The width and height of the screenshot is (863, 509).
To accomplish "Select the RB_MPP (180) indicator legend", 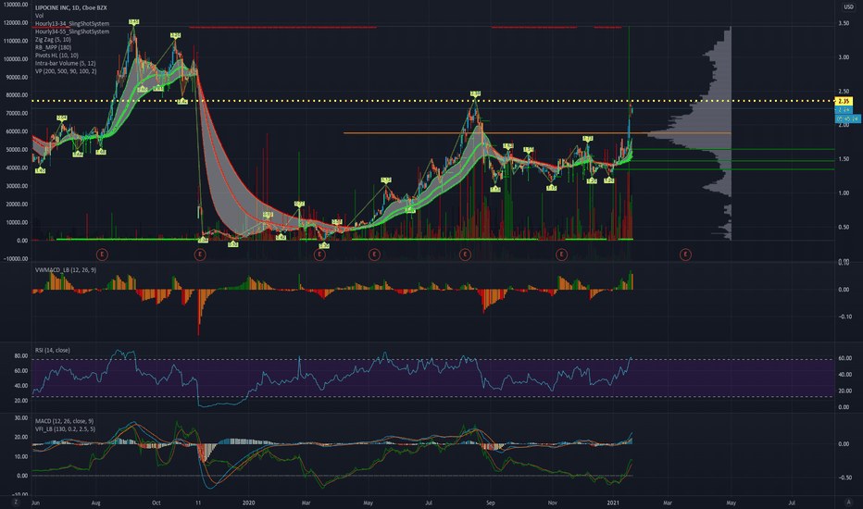I will click(53, 47).
